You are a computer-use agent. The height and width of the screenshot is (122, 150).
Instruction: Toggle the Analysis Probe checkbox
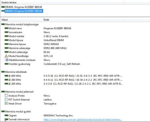pyautogui.click(x=6, y=95)
